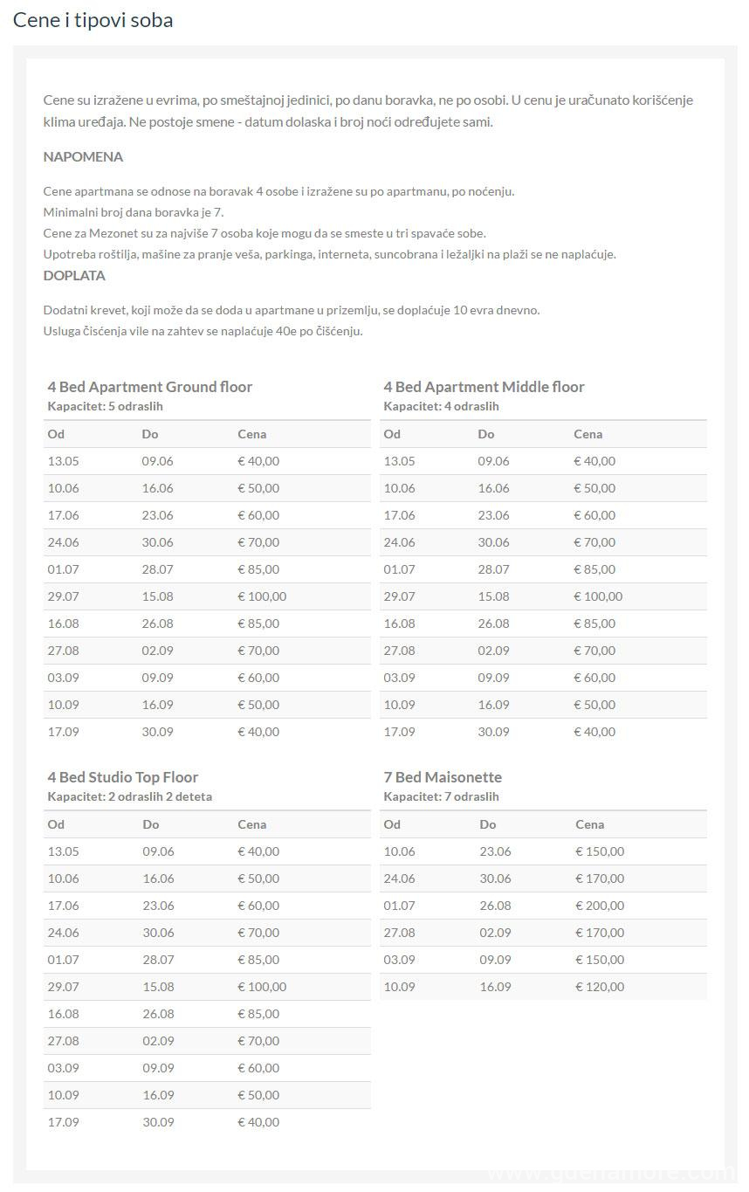Click the "Usluga čišćenja vile" surcharge line

[x=203, y=332]
